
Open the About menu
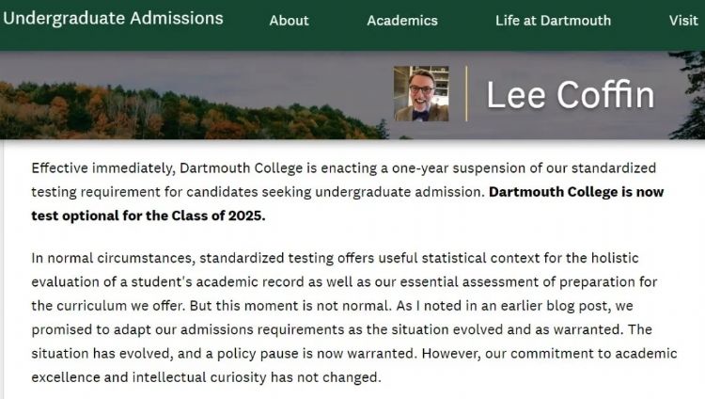(289, 21)
